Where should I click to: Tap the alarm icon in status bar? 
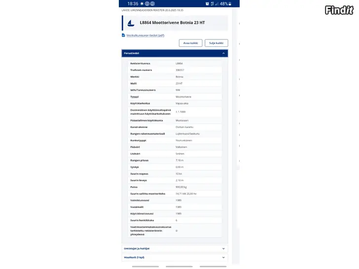[x=207, y=3]
